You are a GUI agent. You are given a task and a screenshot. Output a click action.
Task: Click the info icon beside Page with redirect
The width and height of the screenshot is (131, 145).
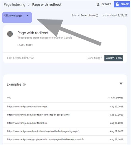pos(10,34)
